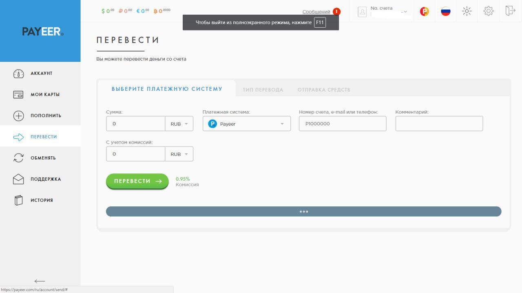Click the blue Payeer icon in payment system field
The image size is (522, 293).
click(212, 124)
